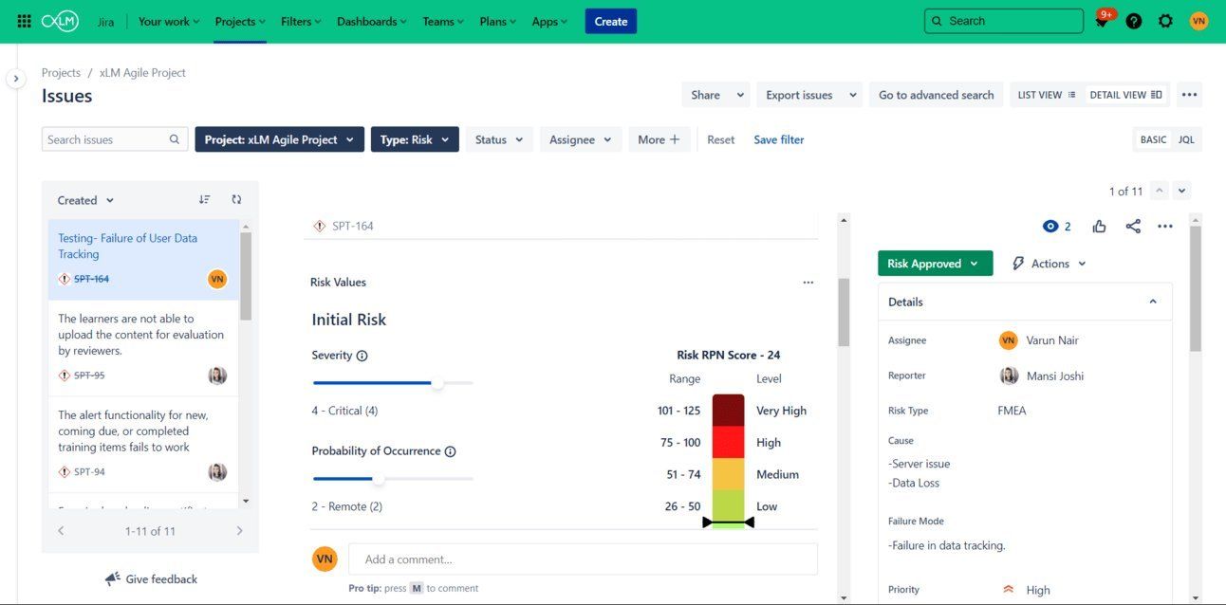This screenshot has height=605, width=1226.
Task: Toggle the sort order icon
Action: (204, 199)
